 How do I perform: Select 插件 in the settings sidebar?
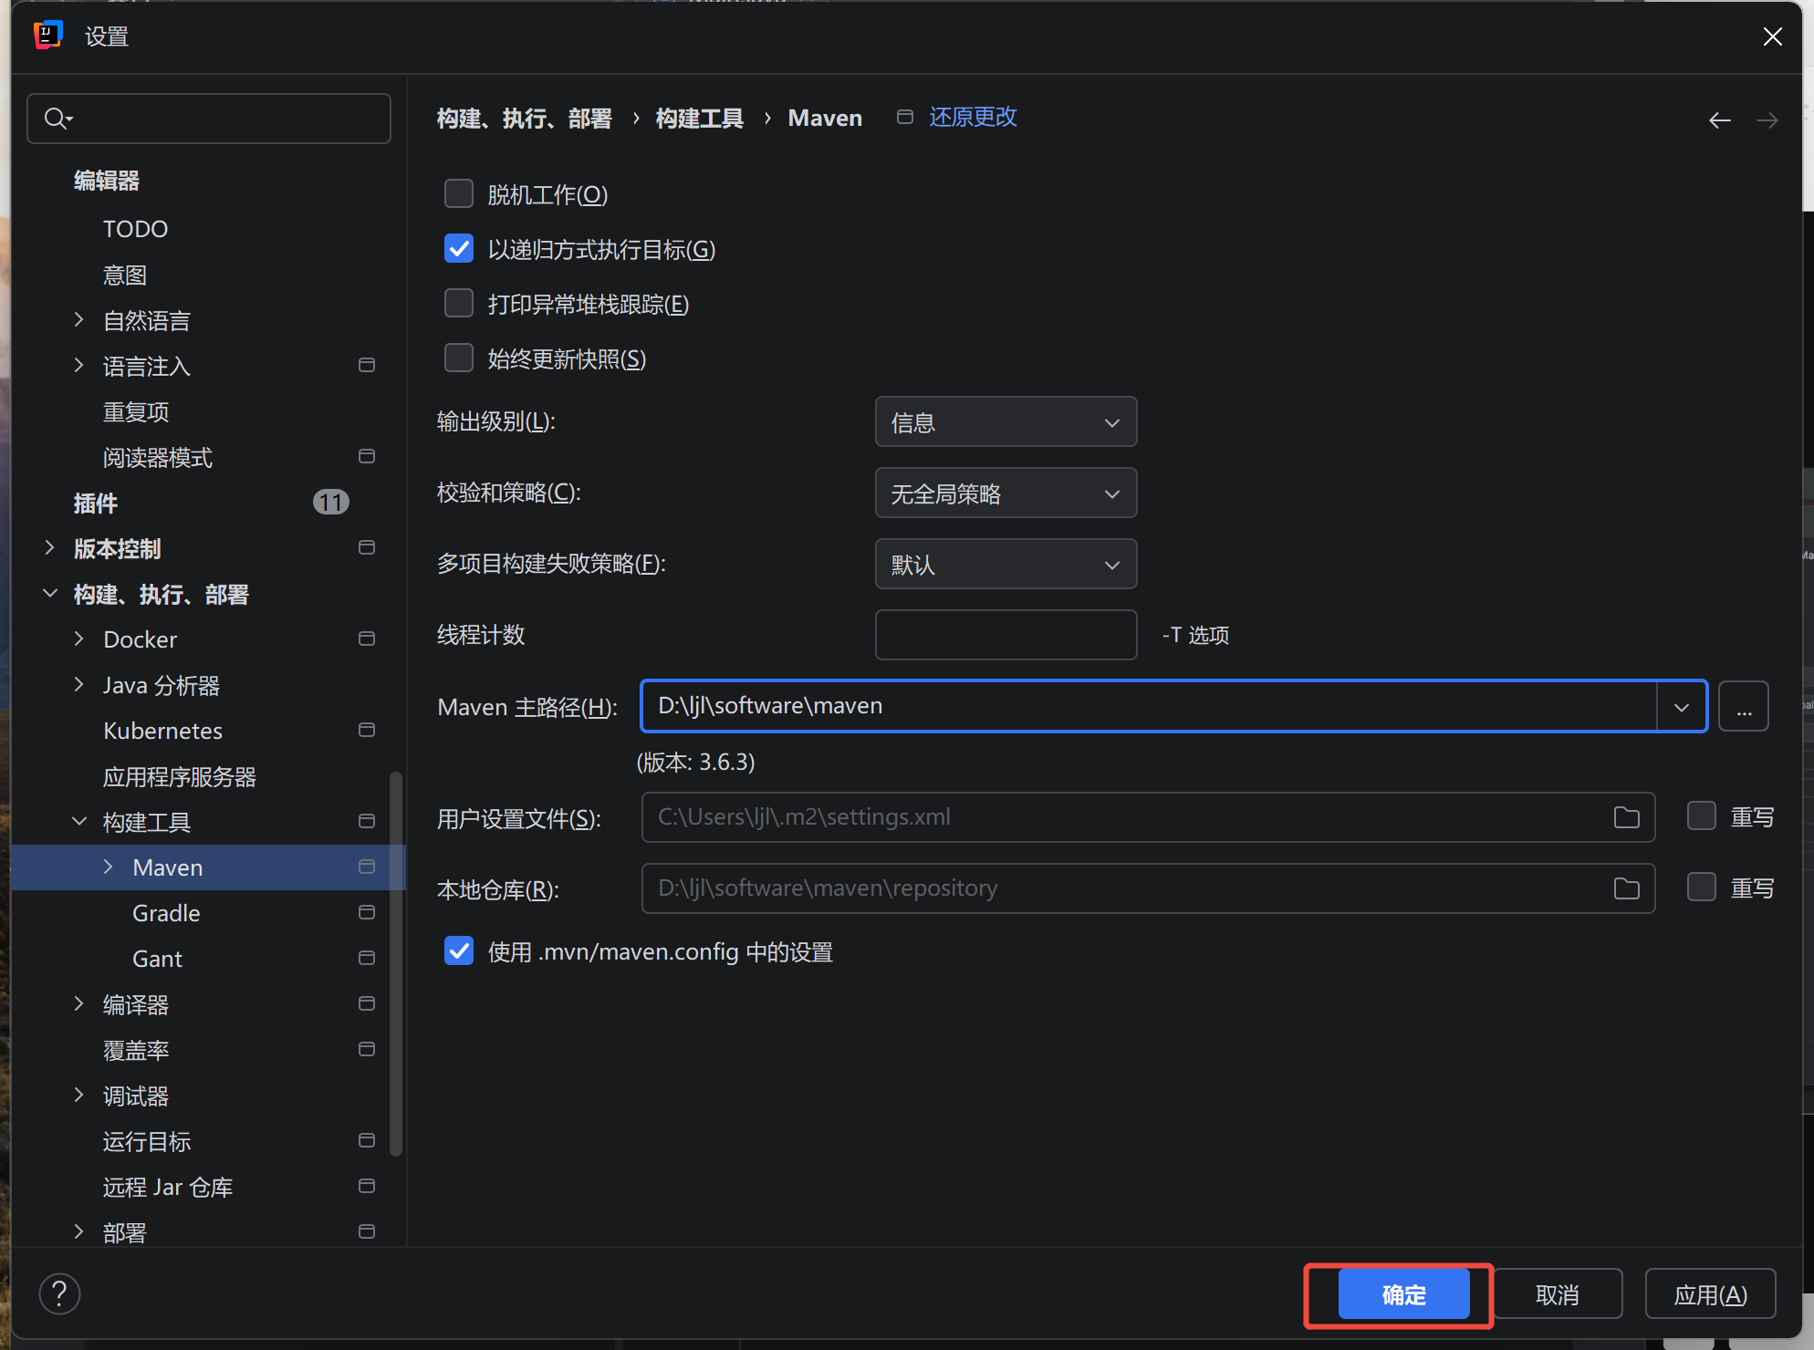coord(96,503)
